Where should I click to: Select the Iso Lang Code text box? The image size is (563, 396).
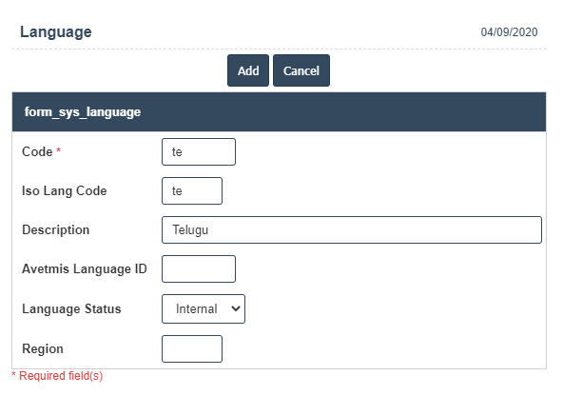(x=192, y=190)
